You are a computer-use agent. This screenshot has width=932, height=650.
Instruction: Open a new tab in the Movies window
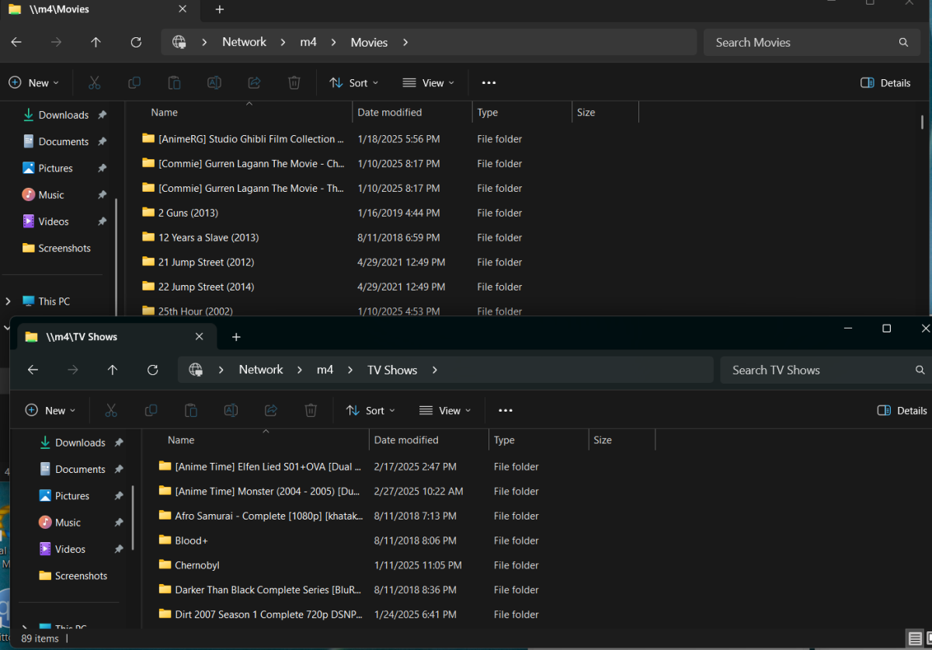click(219, 10)
